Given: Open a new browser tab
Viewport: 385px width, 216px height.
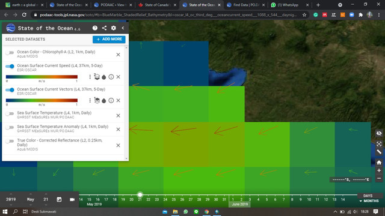Looking at the screenshot, I should 318,5.
